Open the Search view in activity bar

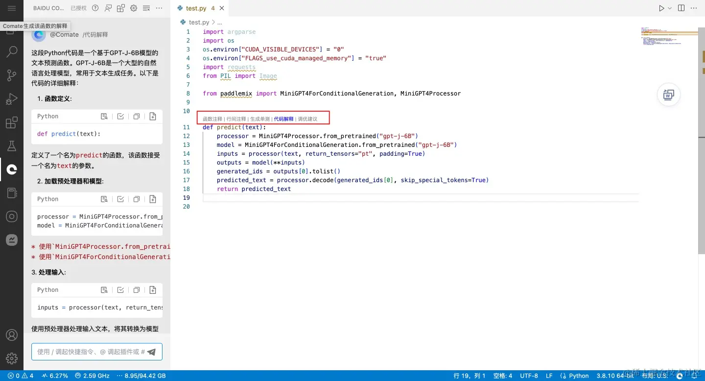12,51
